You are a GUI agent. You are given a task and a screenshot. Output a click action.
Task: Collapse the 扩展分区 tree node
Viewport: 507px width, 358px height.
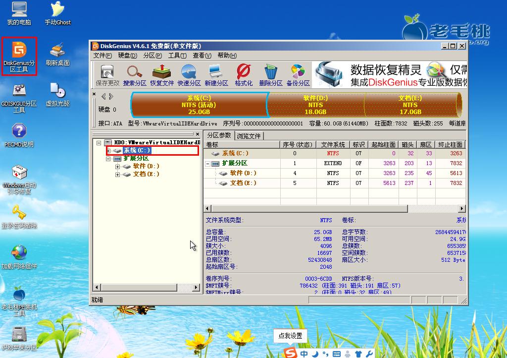click(x=108, y=159)
